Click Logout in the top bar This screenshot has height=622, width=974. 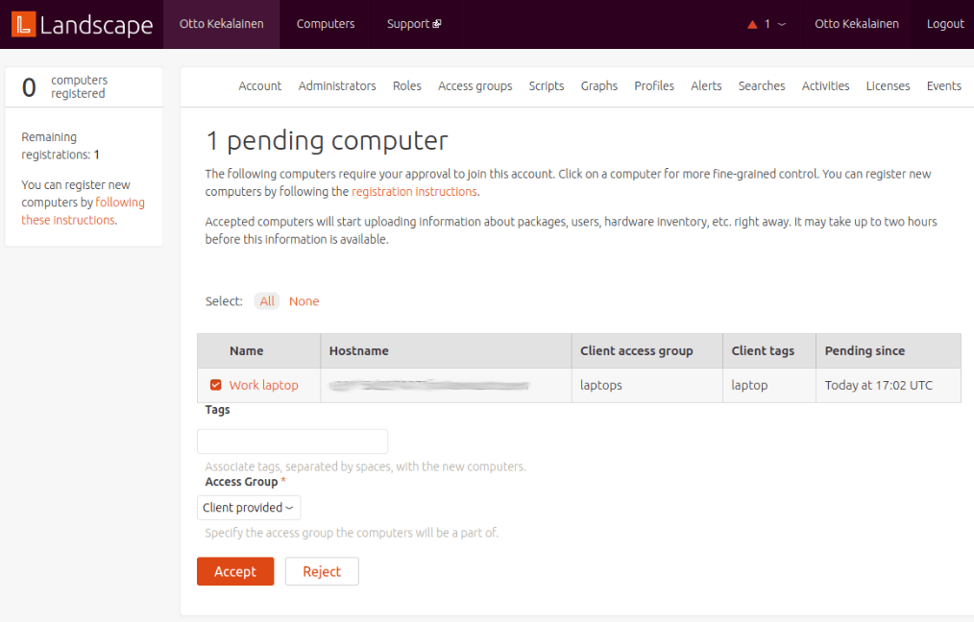pos(944,24)
